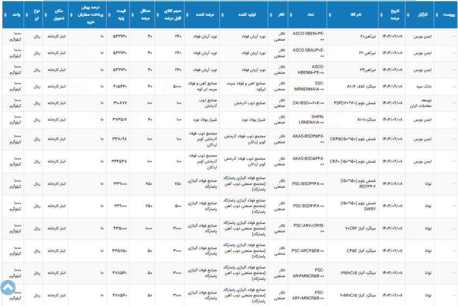Click the شمش بلوم CK60 product name
Image resolution: width=458 pixels, height=306 pixels.
coord(353,162)
